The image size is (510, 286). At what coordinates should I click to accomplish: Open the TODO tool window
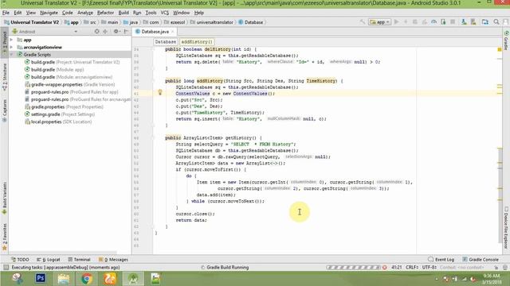[x=20, y=260]
